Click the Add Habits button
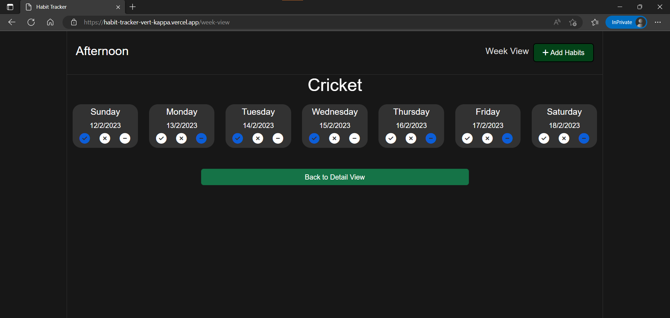Image resolution: width=670 pixels, height=318 pixels. [563, 52]
